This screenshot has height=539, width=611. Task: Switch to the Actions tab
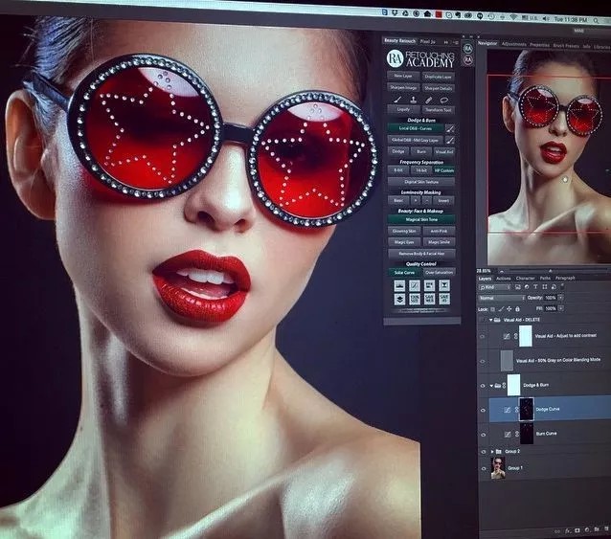point(503,279)
